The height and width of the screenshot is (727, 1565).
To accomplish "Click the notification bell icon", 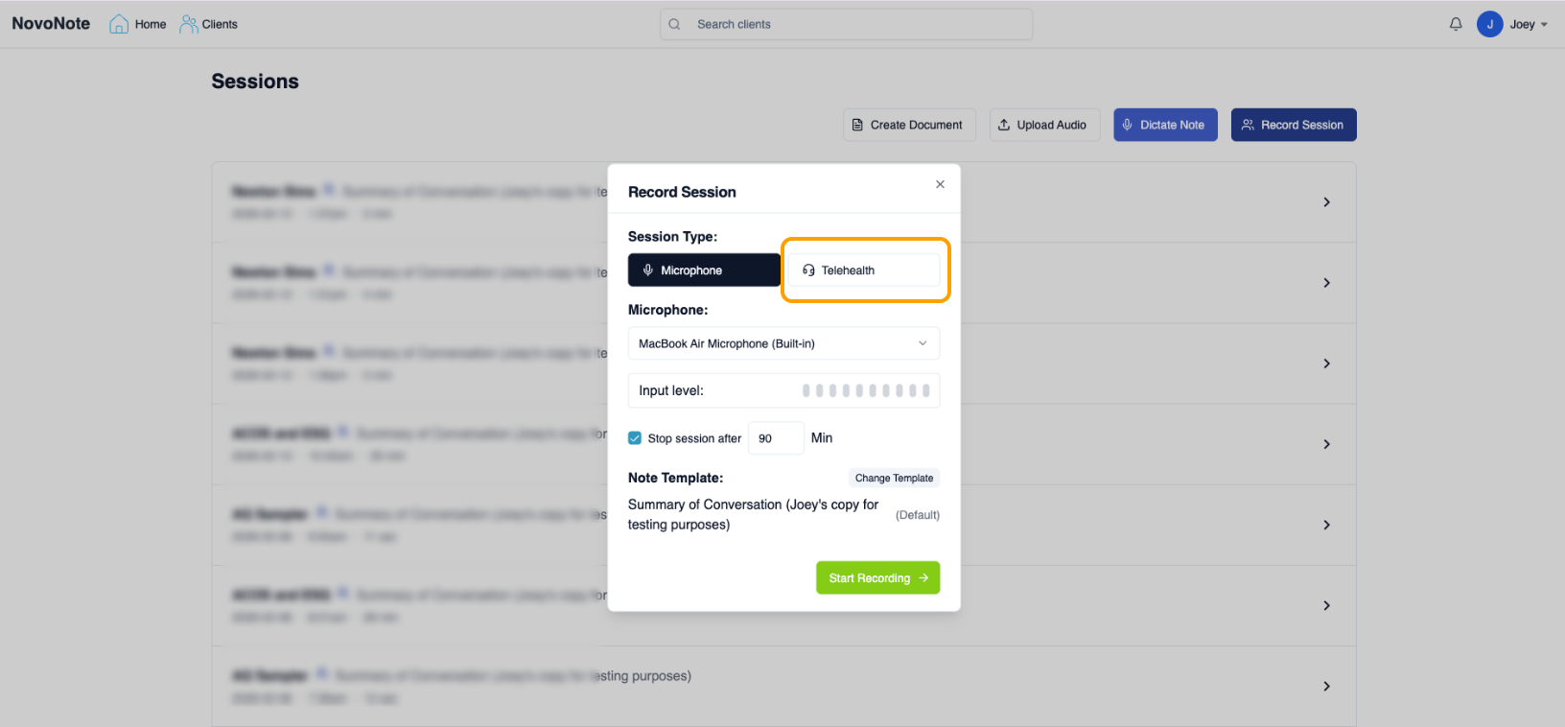I will pyautogui.click(x=1456, y=24).
